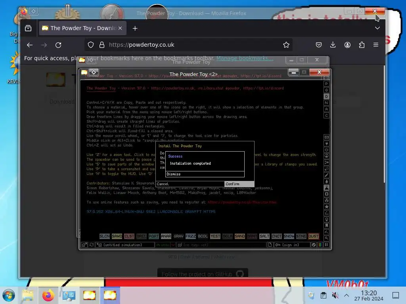Open a new Firefox tab with plus
Screen dimensions: 406x304
pyautogui.click(x=135, y=28)
